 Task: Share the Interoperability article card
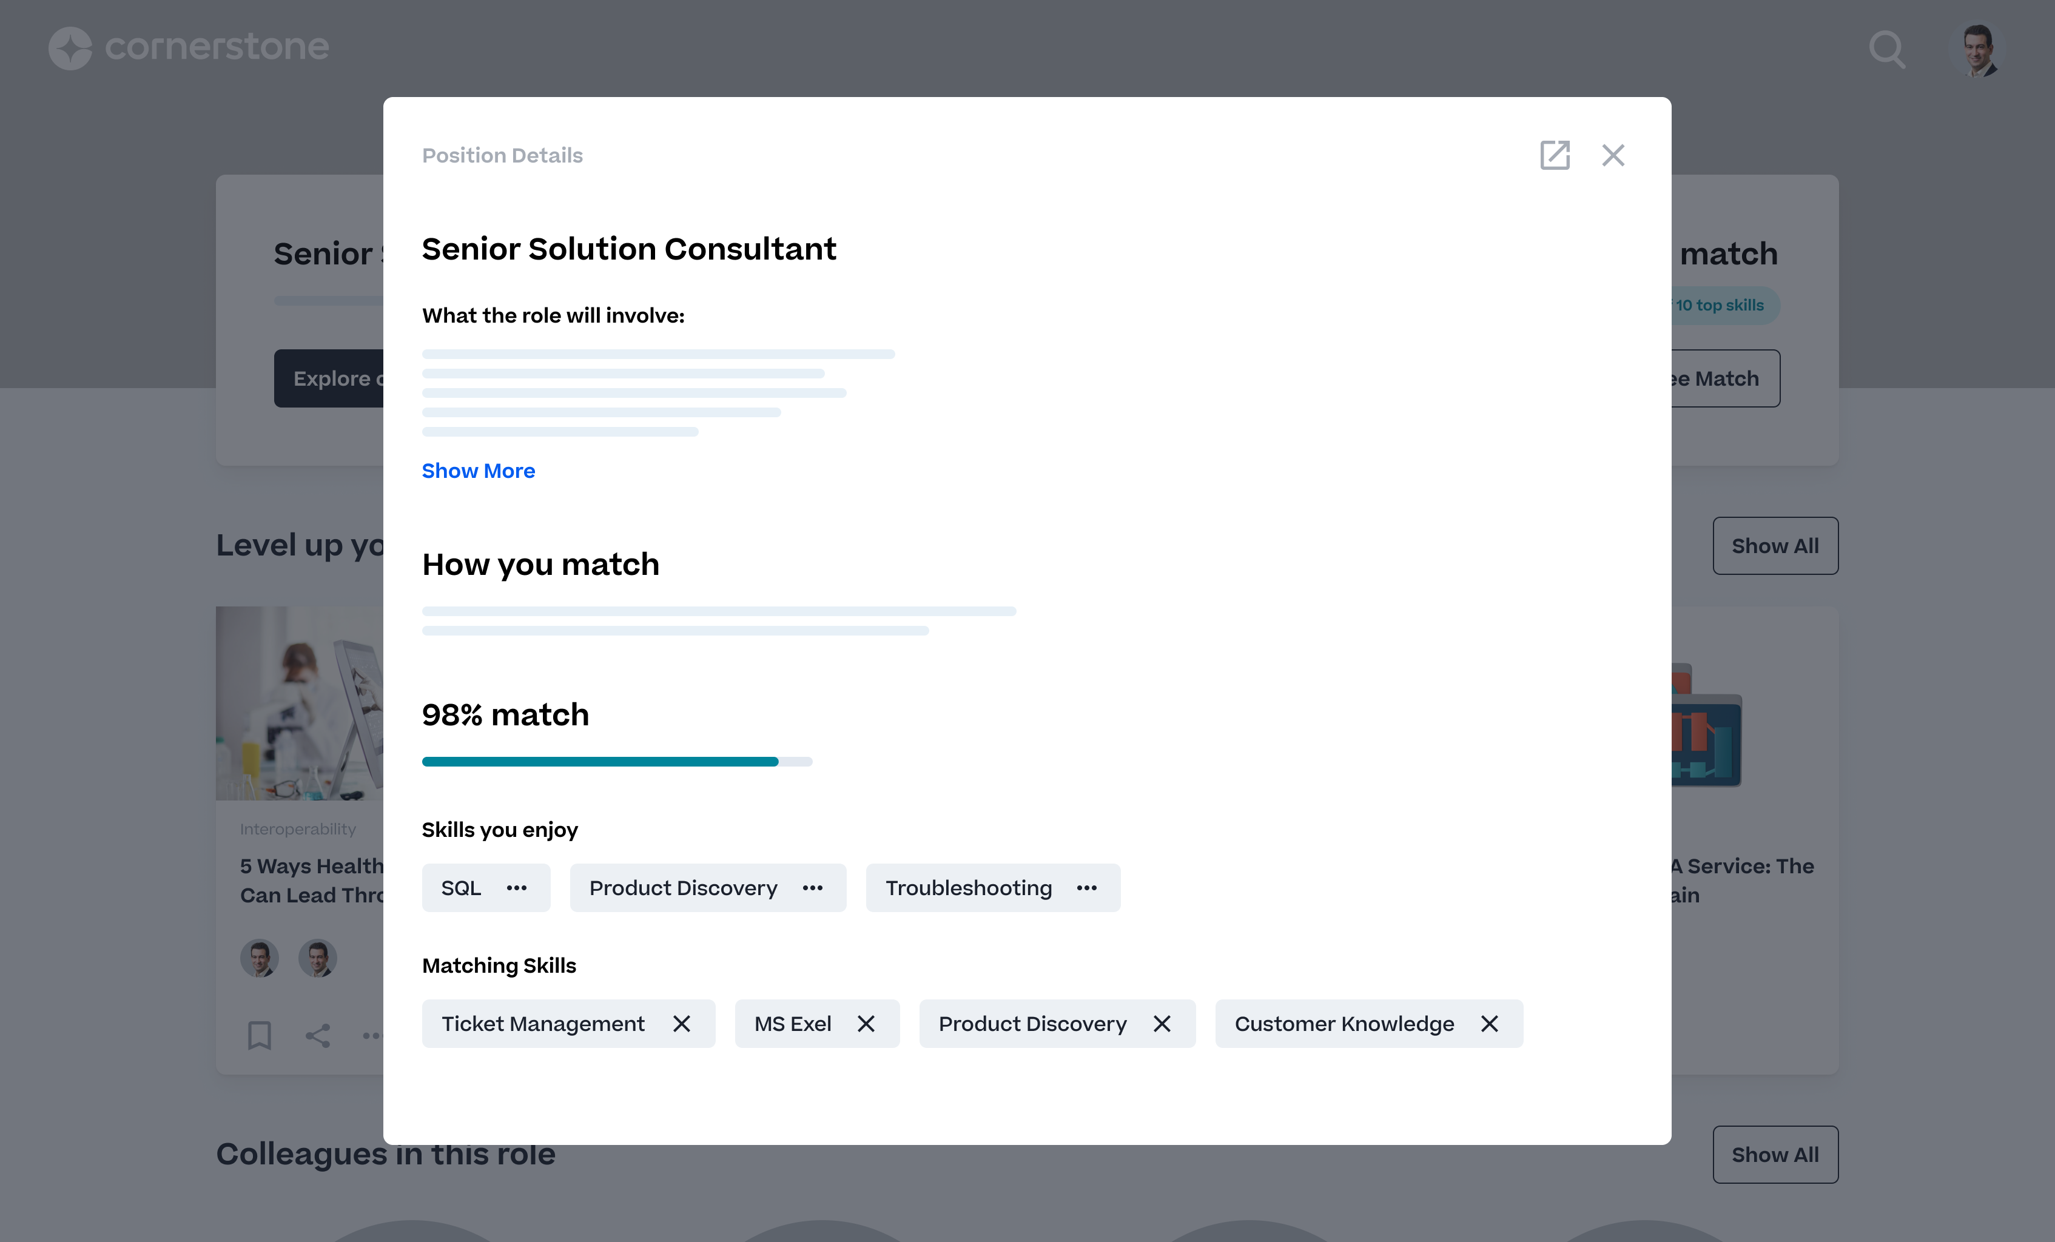(x=318, y=1035)
